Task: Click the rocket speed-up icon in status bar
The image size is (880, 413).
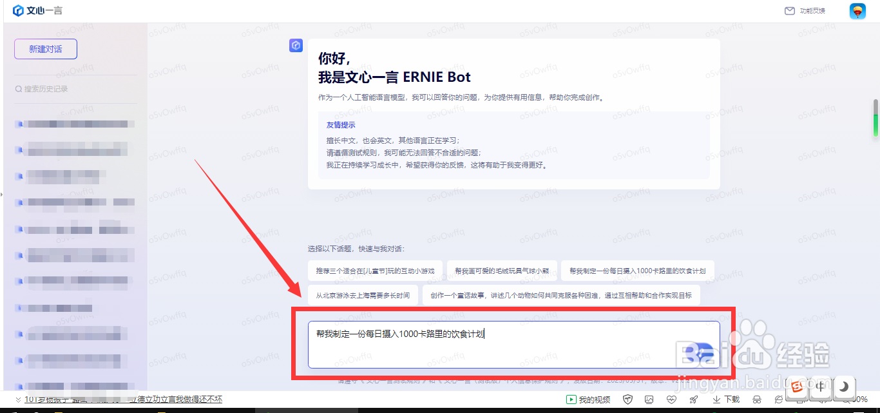Action: [693, 399]
